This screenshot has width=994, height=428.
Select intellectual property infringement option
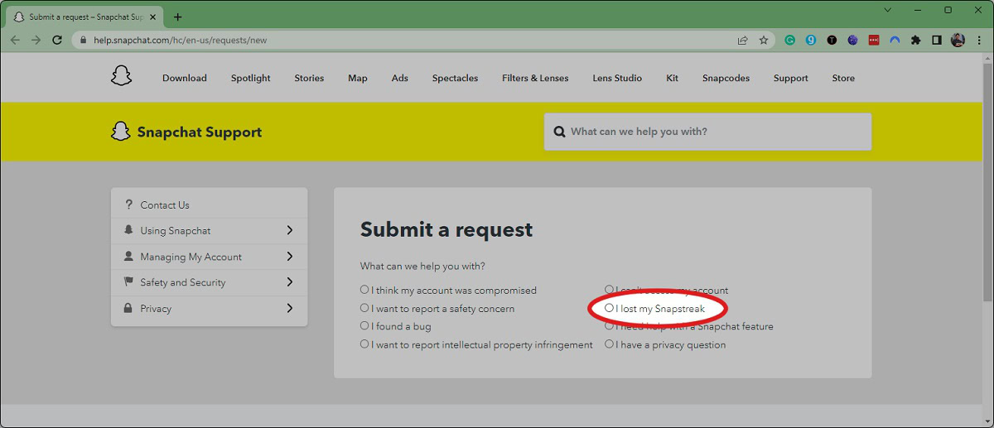[x=364, y=344]
